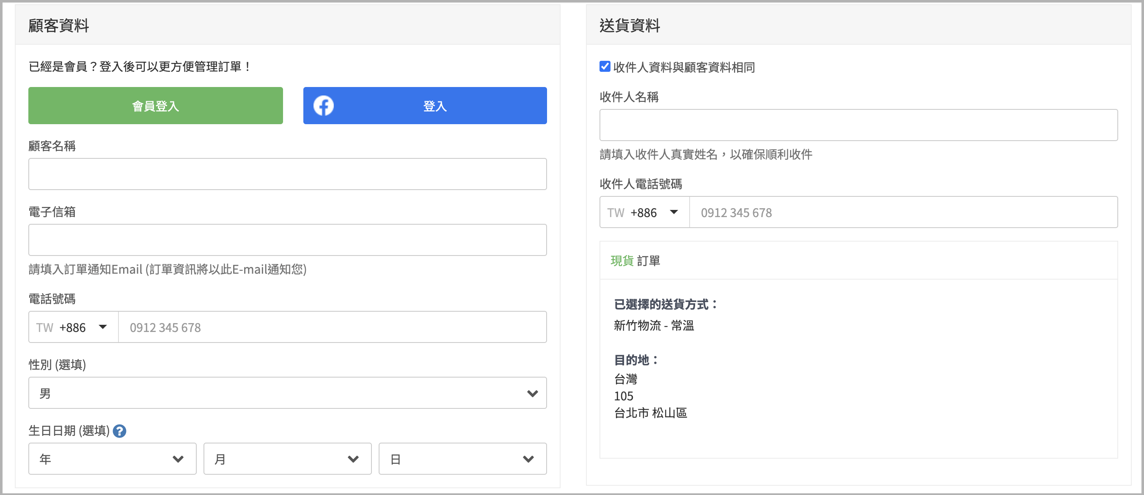Image resolution: width=1144 pixels, height=495 pixels.
Task: Click the 顧客資料 section heading
Action: coord(59,26)
